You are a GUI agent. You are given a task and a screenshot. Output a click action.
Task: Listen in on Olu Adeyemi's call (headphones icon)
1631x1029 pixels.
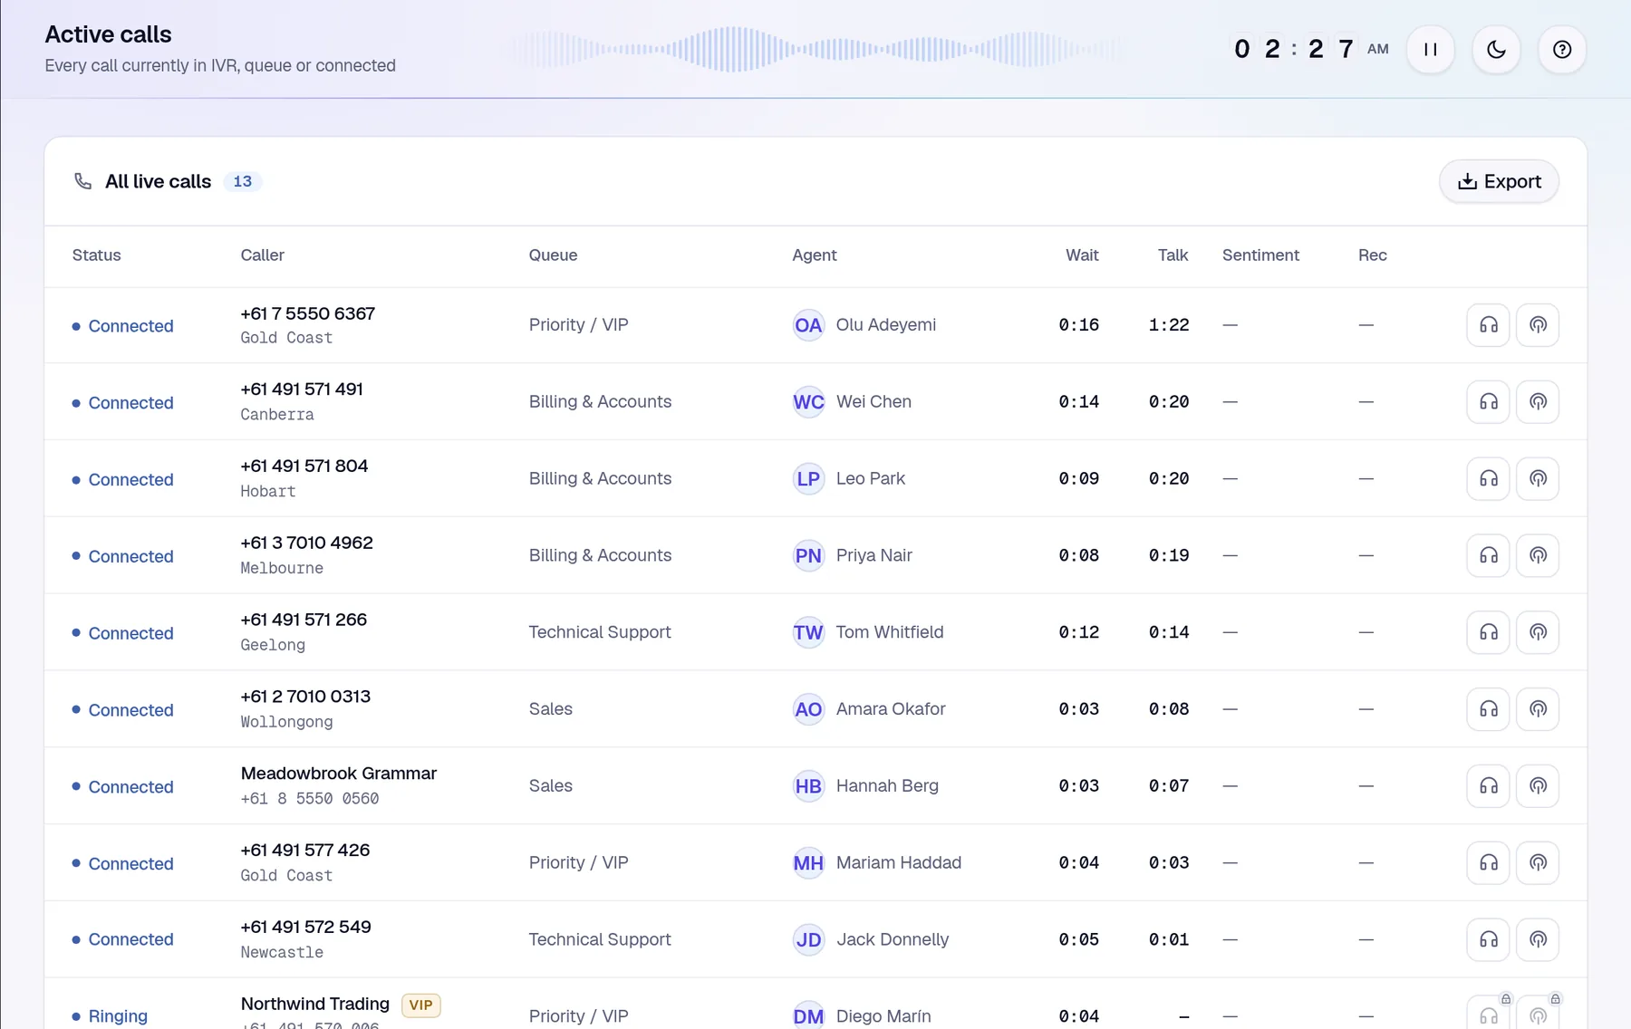[1488, 325]
